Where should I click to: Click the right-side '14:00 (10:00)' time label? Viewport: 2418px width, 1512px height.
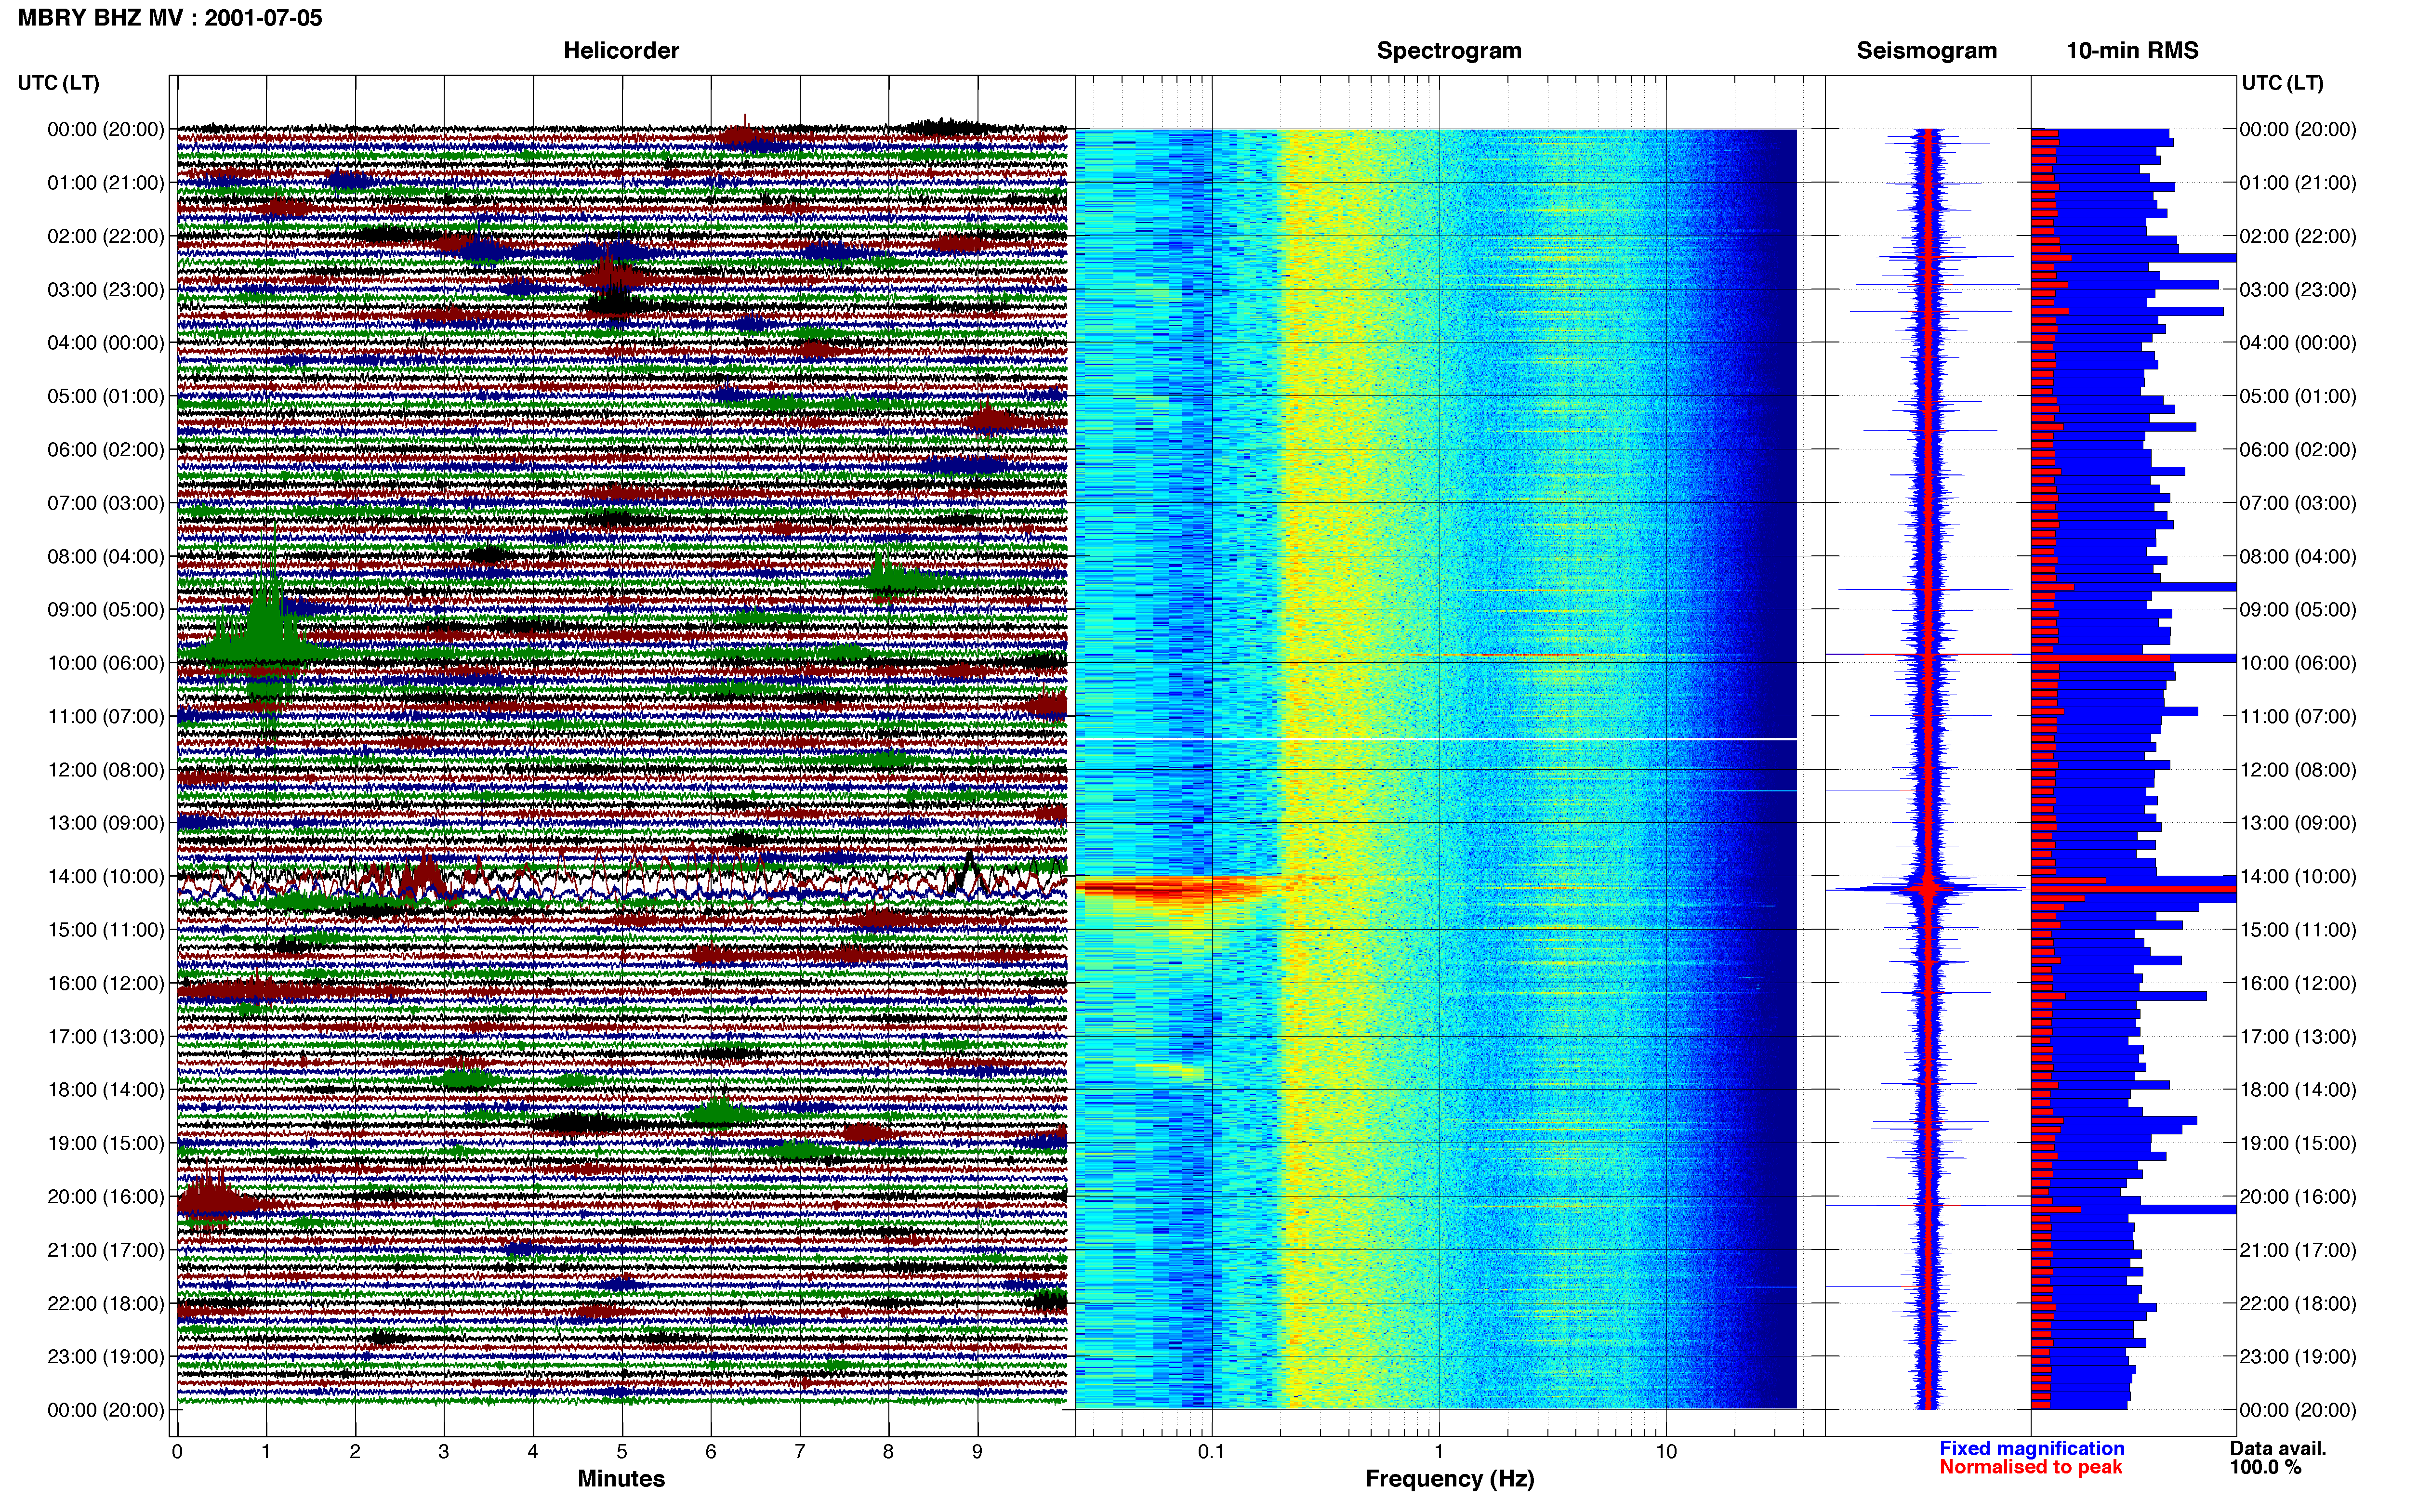(x=2298, y=876)
